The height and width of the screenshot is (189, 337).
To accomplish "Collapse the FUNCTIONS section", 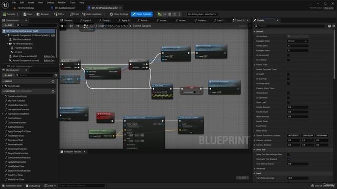I will tap(3, 91).
